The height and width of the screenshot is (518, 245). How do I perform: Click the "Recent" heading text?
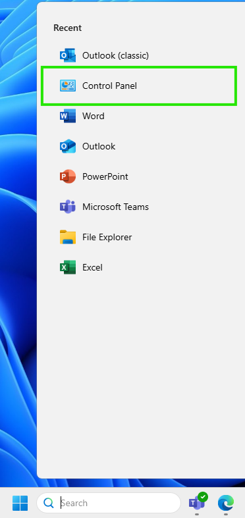pos(67,28)
